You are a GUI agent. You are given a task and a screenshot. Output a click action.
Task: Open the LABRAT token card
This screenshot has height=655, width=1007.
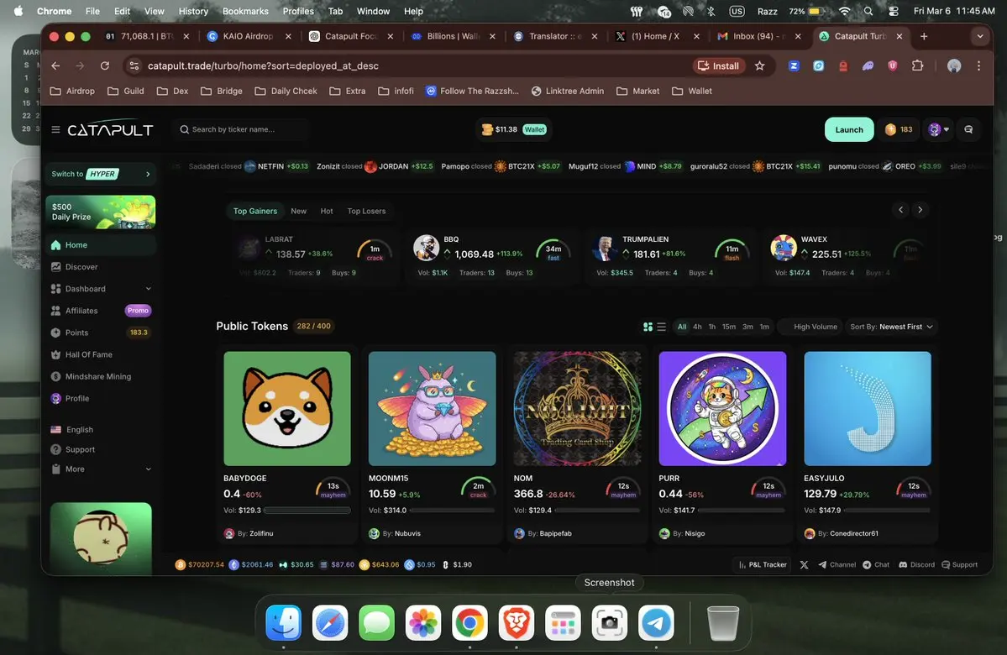coord(312,255)
